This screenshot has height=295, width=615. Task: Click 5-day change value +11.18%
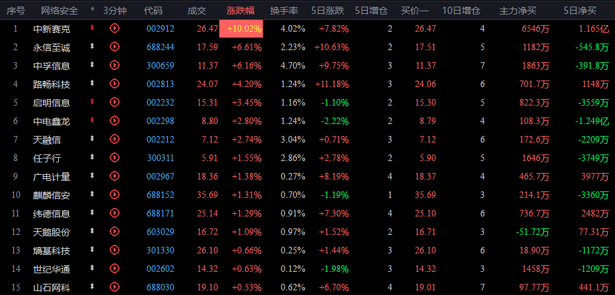point(332,84)
